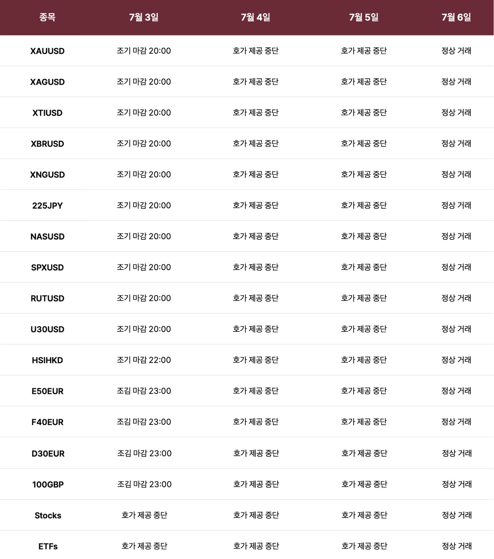Viewport: 494px width, 559px height.
Task: Click the 225JPY symbol cell
Action: click(x=47, y=205)
